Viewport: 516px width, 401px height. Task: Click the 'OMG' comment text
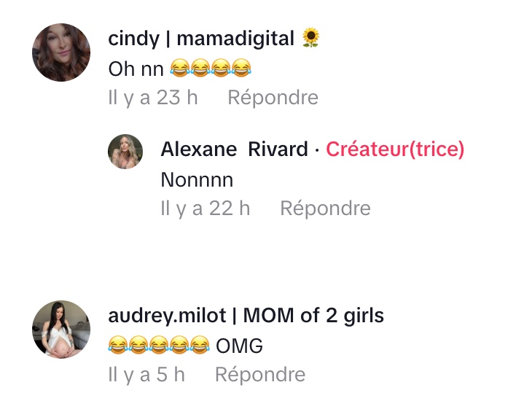point(240,345)
